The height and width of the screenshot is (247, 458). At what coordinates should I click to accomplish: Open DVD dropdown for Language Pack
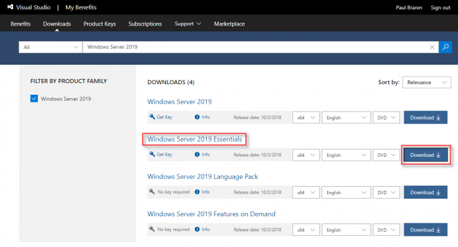tap(386, 193)
